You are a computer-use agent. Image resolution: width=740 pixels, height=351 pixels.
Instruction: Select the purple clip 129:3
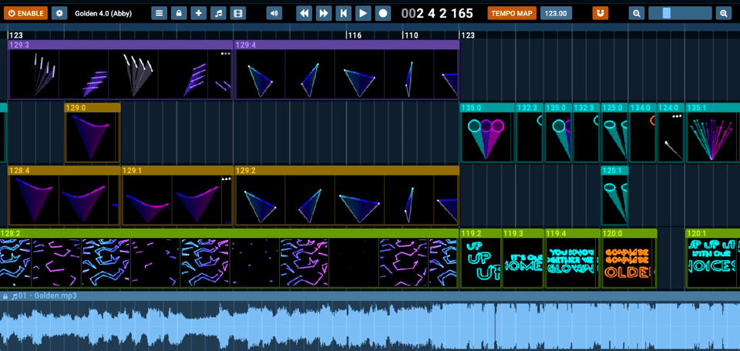[x=120, y=70]
